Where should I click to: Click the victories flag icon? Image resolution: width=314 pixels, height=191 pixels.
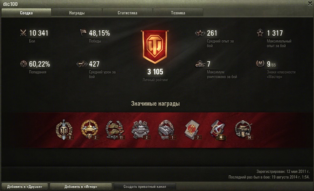tap(83, 33)
